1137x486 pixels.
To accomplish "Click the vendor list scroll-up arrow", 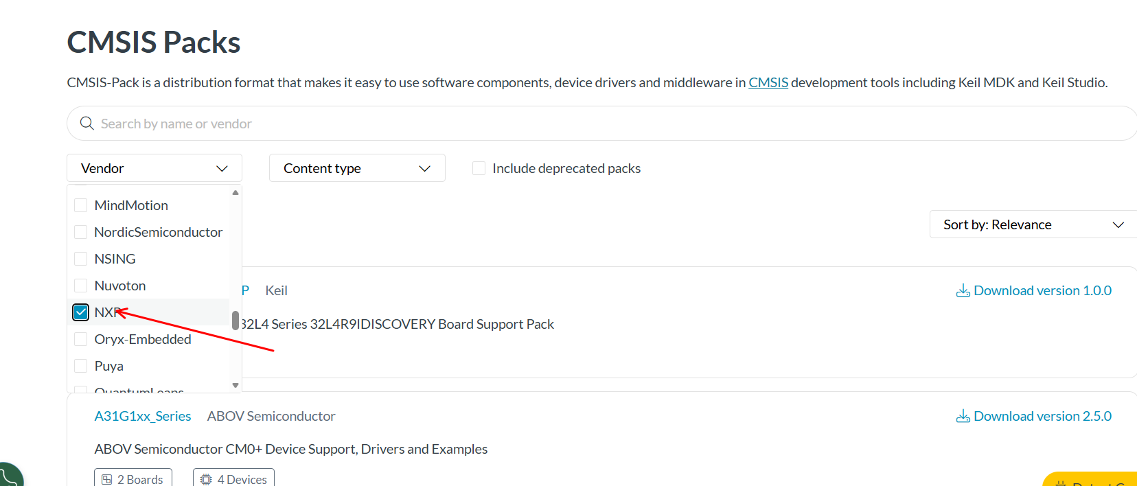I will click(236, 193).
